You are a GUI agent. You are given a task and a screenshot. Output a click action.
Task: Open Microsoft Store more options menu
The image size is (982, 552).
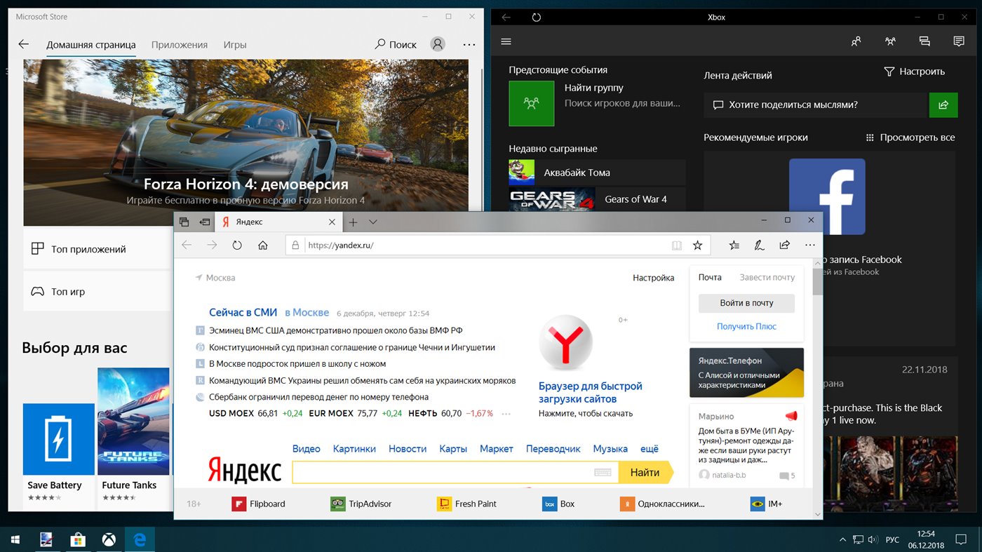(x=469, y=44)
